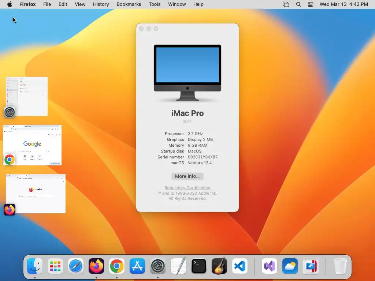
Task: Open the Edit menu
Action: click(63, 4)
